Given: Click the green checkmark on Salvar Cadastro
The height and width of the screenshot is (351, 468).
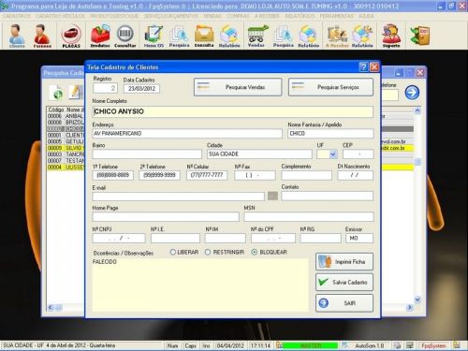Looking at the screenshot, I should tap(323, 282).
